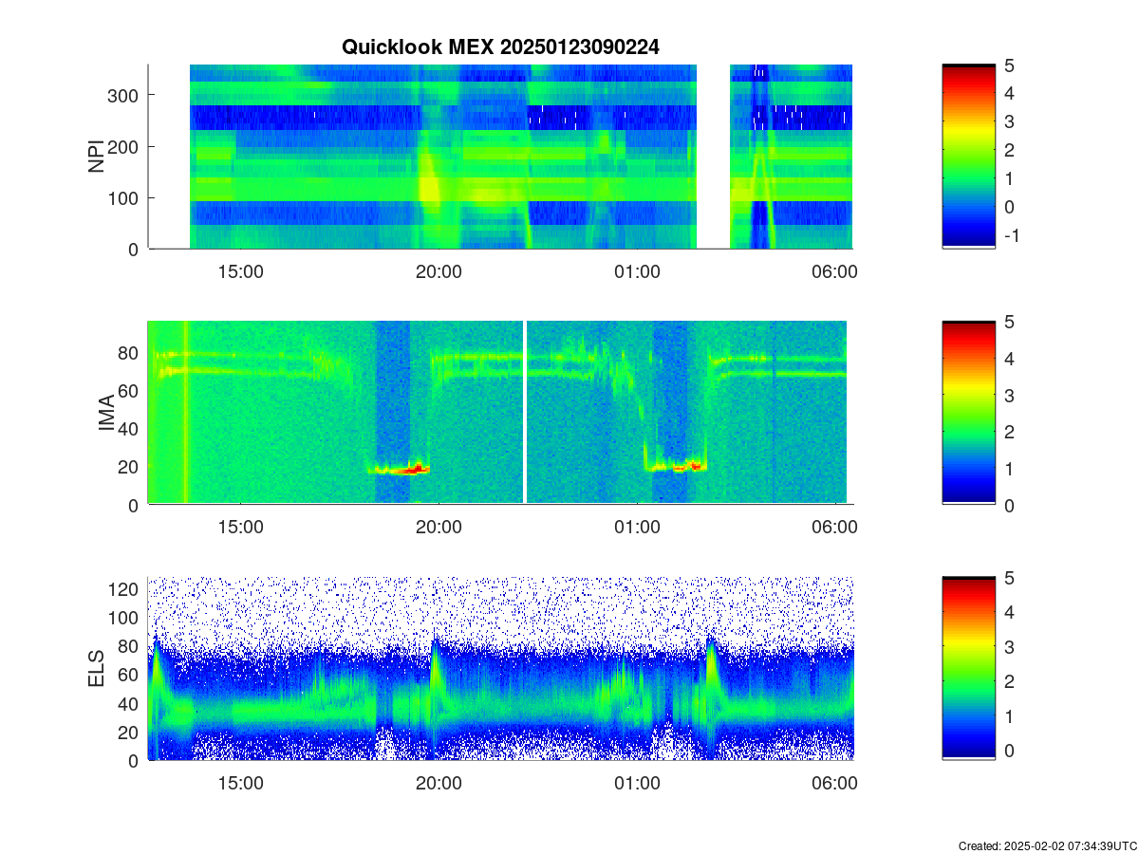
Task: Click the '4' label on ELS colorbar
Action: coord(1009,614)
